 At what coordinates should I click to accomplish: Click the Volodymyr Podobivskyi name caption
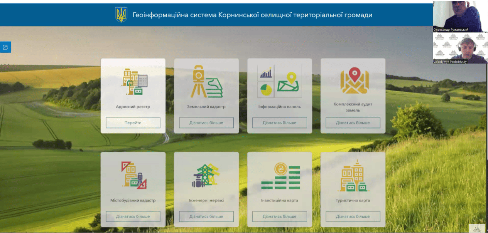[x=451, y=61]
